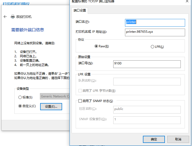Click the 端口名 field containing printer
192x146 pixels.
click(155, 23)
